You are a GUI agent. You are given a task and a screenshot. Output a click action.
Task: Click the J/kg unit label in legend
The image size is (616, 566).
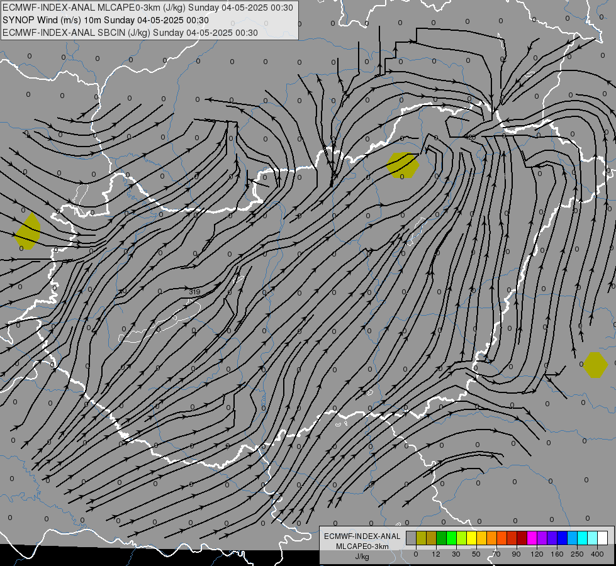coord(362,557)
